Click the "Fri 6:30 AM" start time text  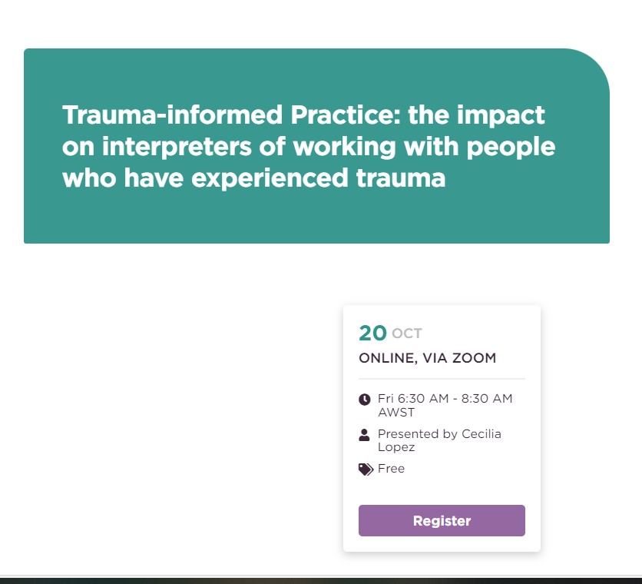[413, 398]
